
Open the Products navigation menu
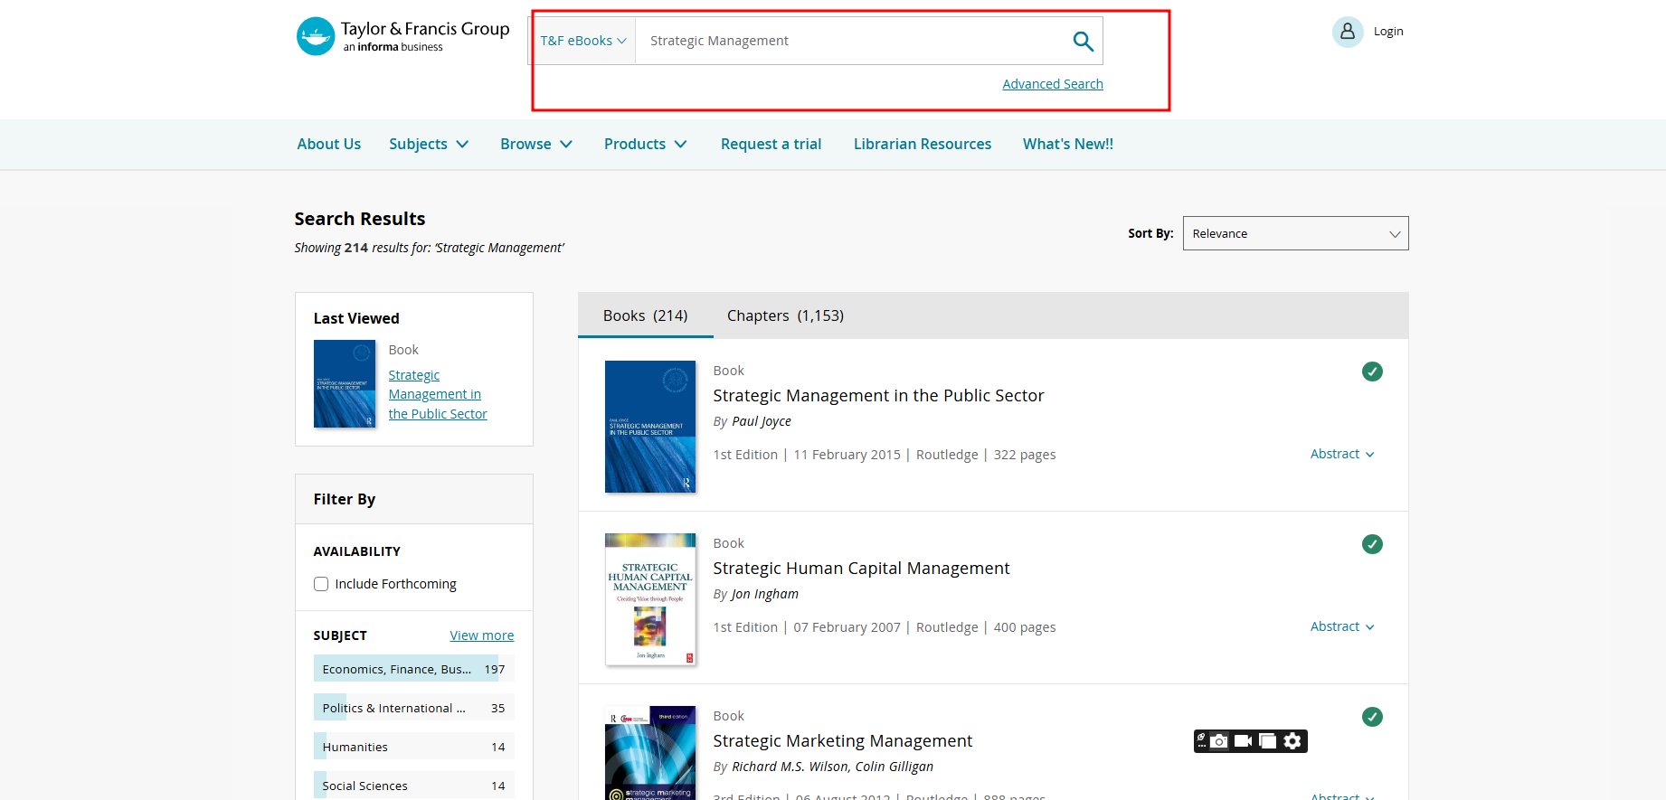[x=645, y=145]
